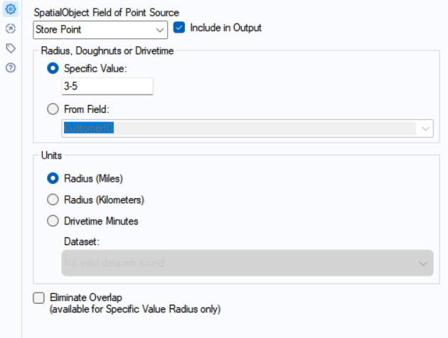Image resolution: width=448 pixels, height=338 pixels.
Task: Click the Units group heading
Action: pyautogui.click(x=52, y=155)
